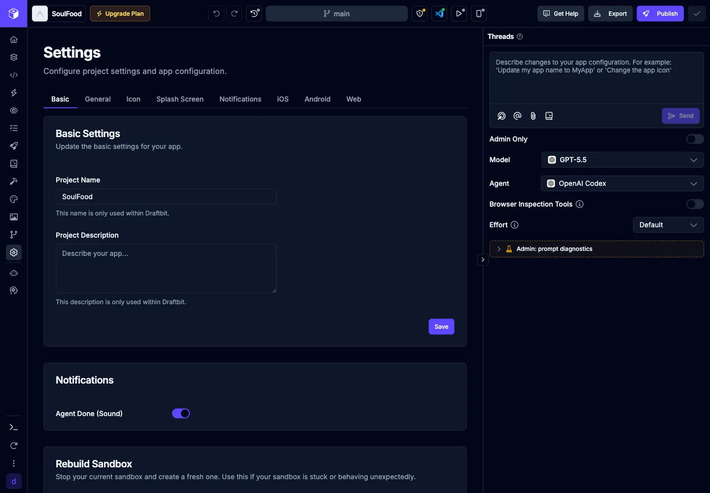Click the shield warning icon in the toolbar
The width and height of the screenshot is (710, 493).
click(x=420, y=14)
